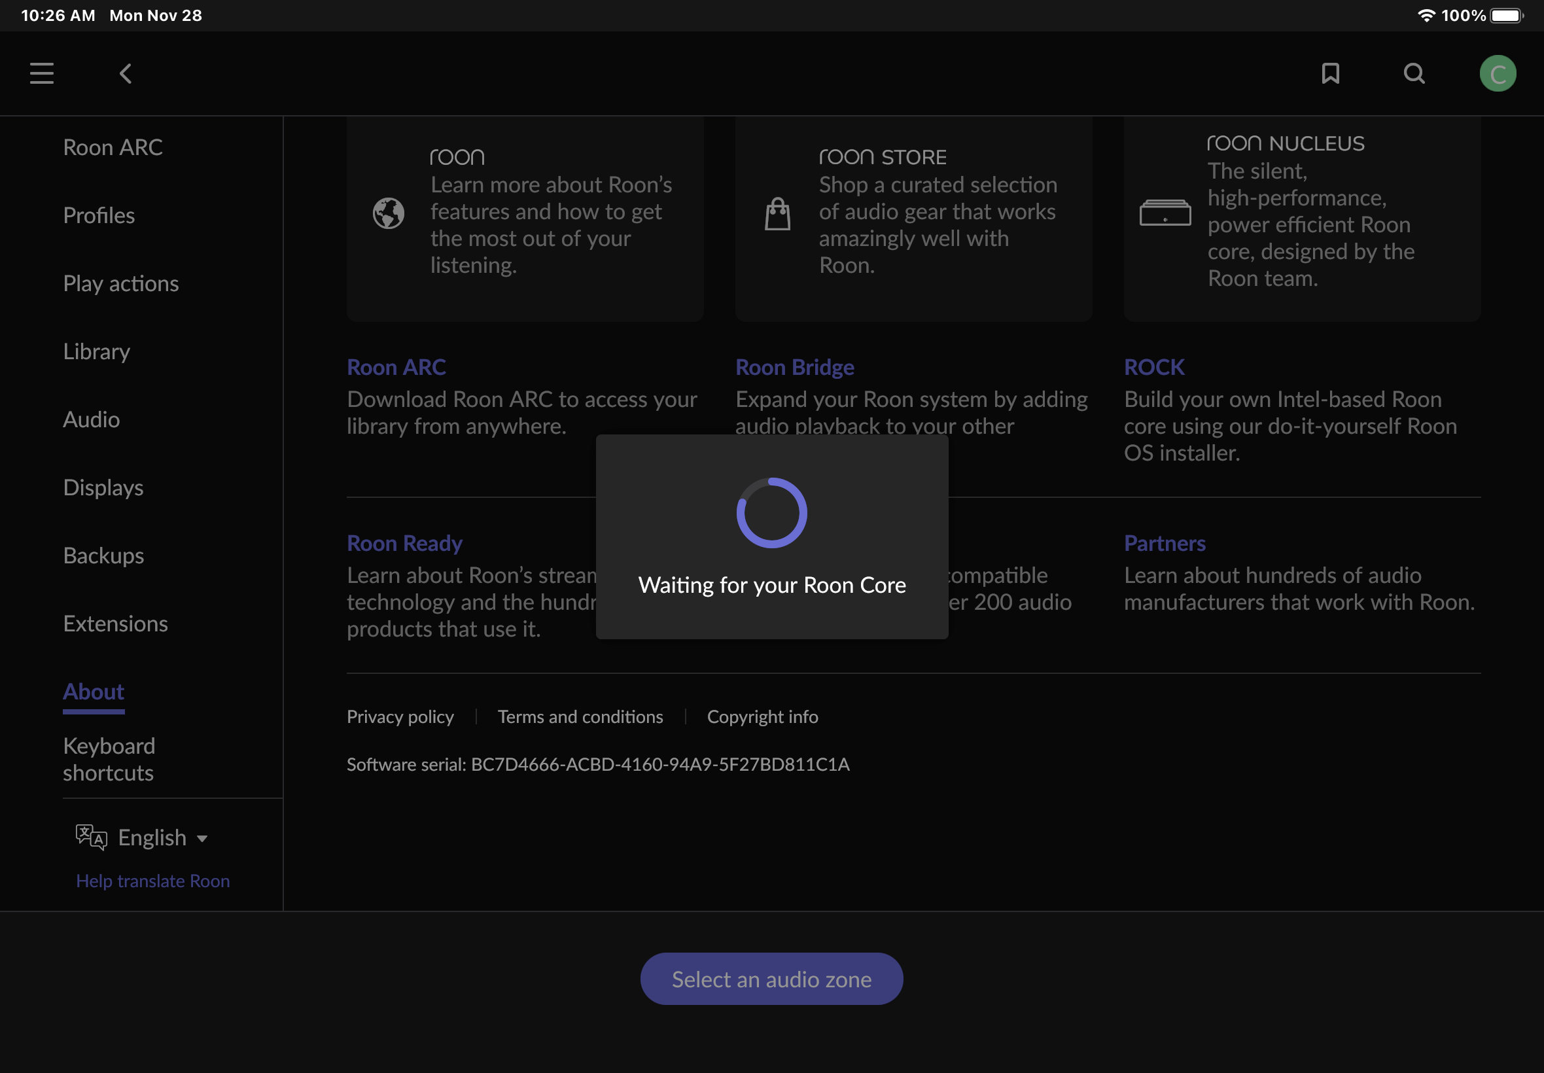Click the 10:26 AM clock
The image size is (1544, 1073).
(58, 16)
